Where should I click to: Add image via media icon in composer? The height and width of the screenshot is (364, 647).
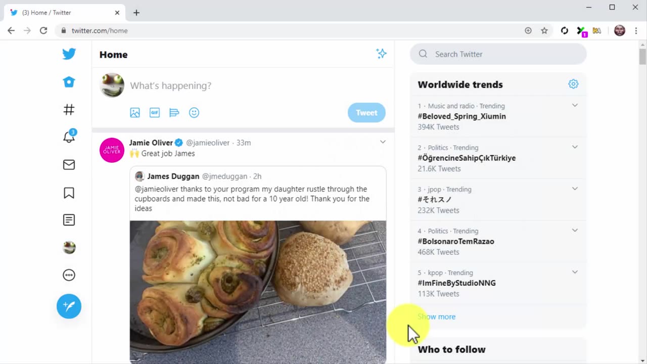135,113
